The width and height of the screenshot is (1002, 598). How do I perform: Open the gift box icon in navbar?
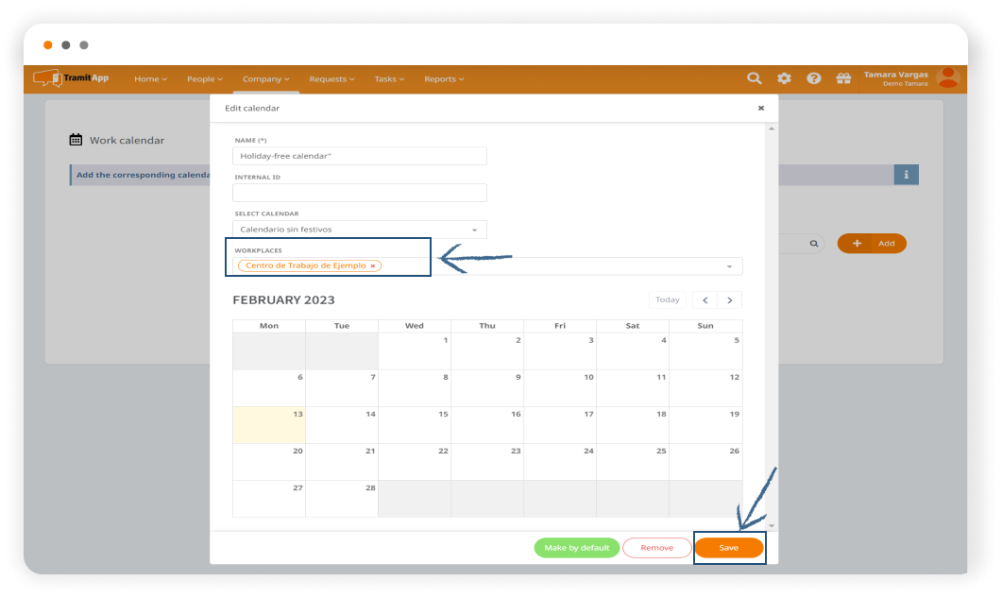pyautogui.click(x=843, y=78)
